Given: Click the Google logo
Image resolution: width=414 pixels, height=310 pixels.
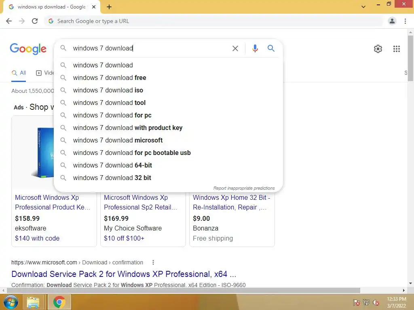Looking at the screenshot, I should point(28,49).
